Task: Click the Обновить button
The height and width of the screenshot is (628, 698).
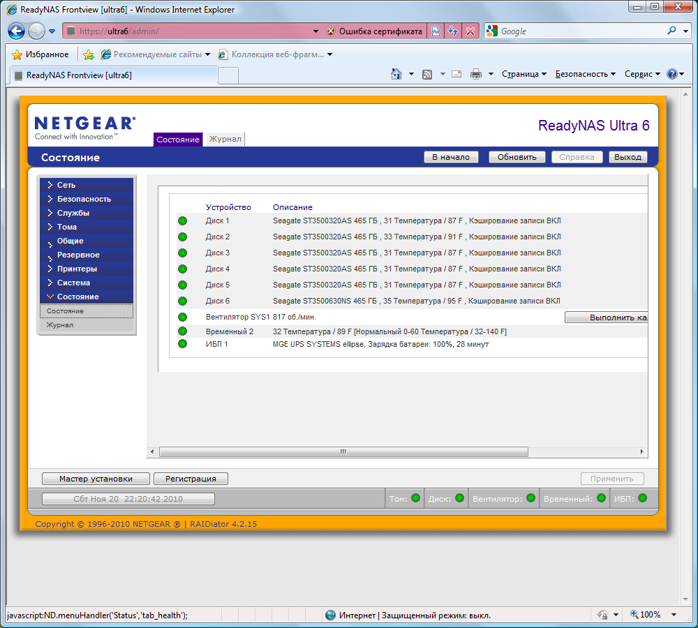Action: (x=517, y=157)
